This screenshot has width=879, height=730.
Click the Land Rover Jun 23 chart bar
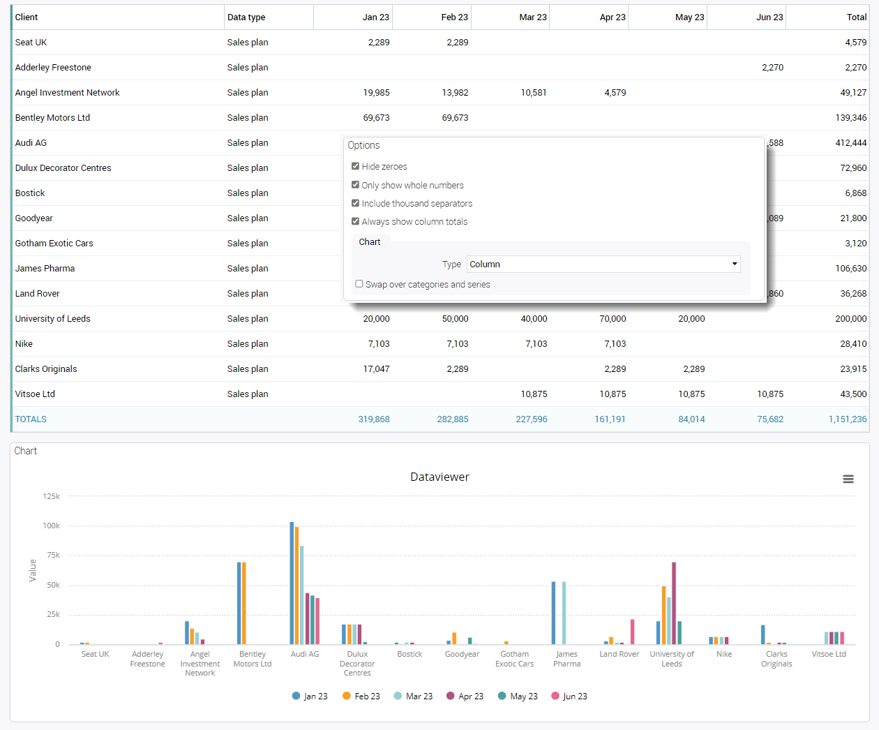633,632
